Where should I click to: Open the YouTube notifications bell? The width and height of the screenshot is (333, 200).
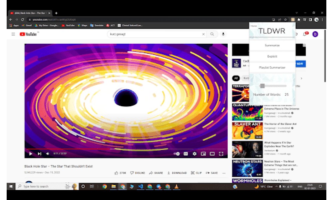(305, 34)
